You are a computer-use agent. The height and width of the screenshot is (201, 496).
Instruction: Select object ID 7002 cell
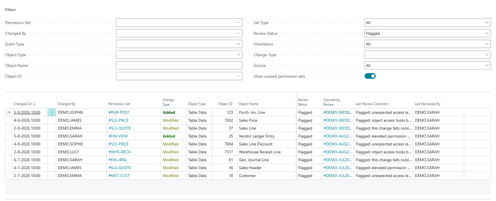pyautogui.click(x=224, y=120)
